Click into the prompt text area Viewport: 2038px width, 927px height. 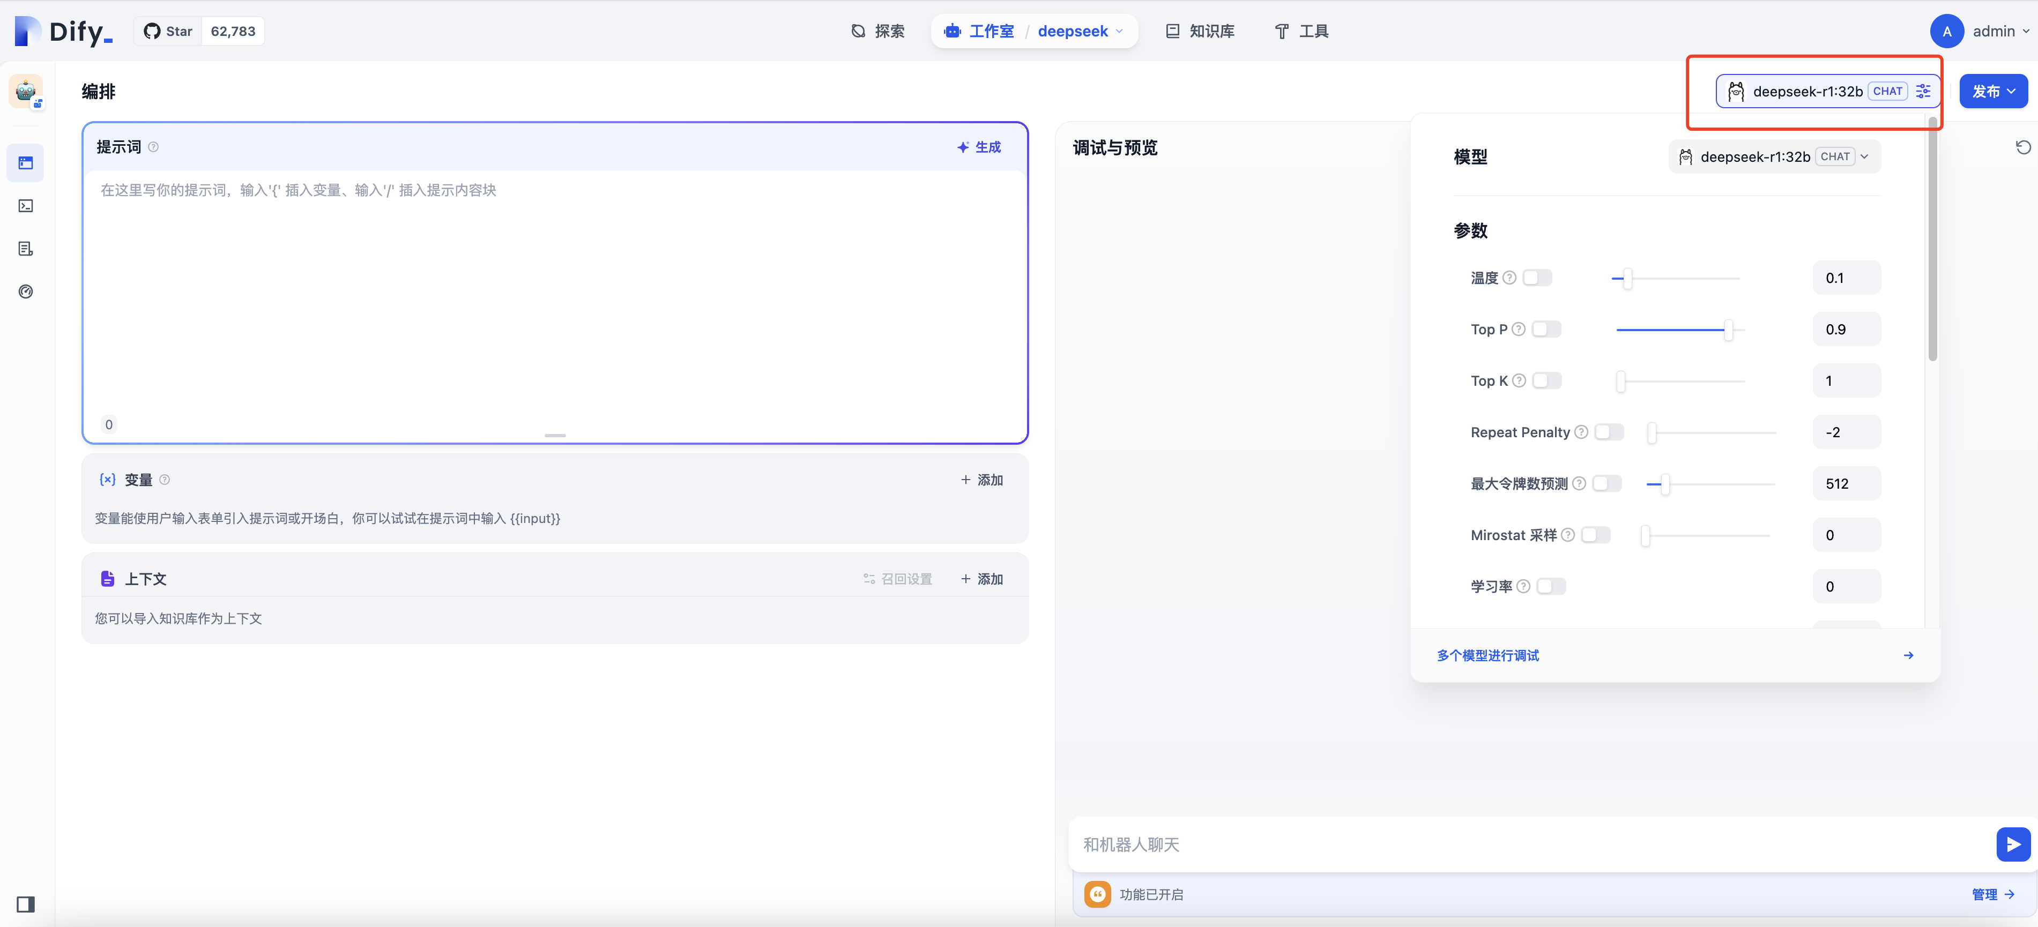tap(555, 301)
